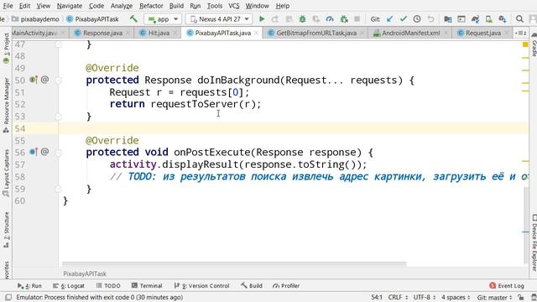Open Git: master branch menu
Image resolution: width=537 pixels, height=302 pixels.
(x=494, y=297)
